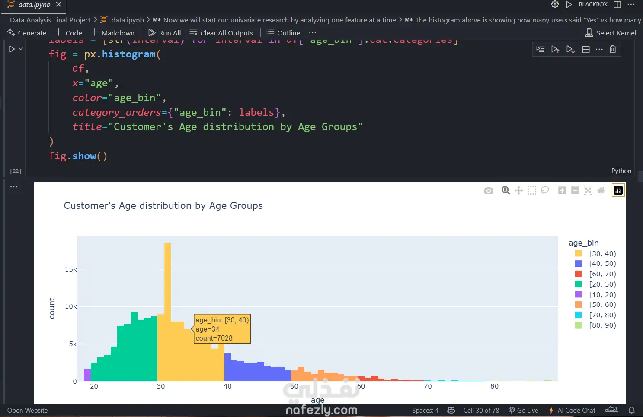Screen dimensions: 643x417
Task: Expand the run cell dropdown chevron
Action: click(21, 49)
